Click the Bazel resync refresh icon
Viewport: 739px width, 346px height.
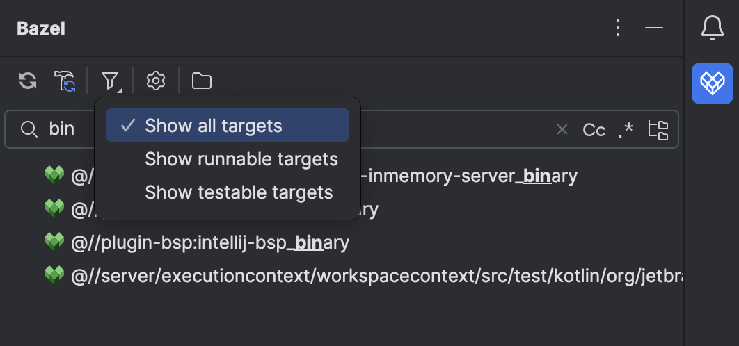pos(28,81)
